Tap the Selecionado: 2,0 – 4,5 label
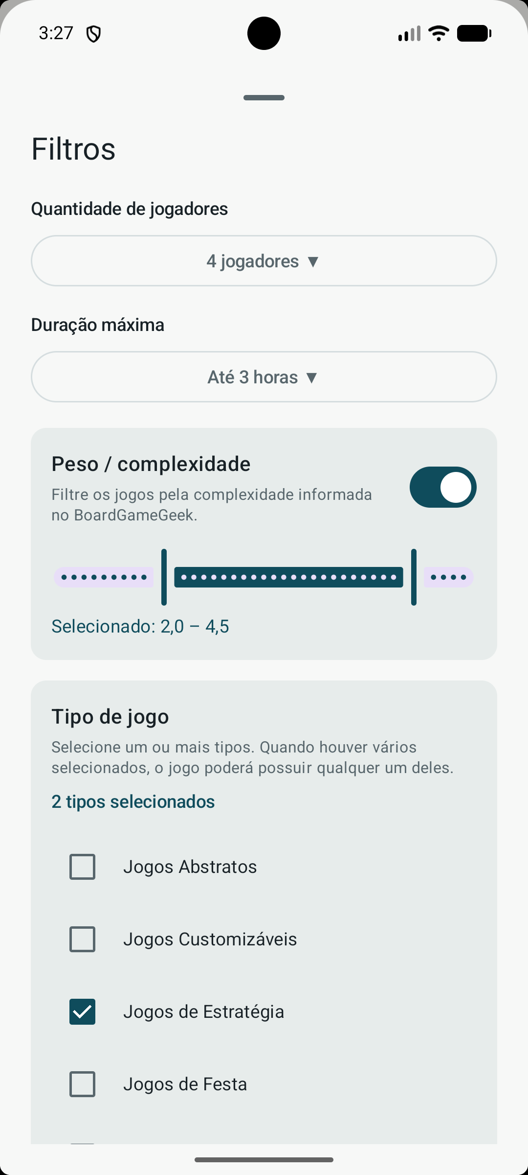Image resolution: width=528 pixels, height=1175 pixels. pos(140,626)
